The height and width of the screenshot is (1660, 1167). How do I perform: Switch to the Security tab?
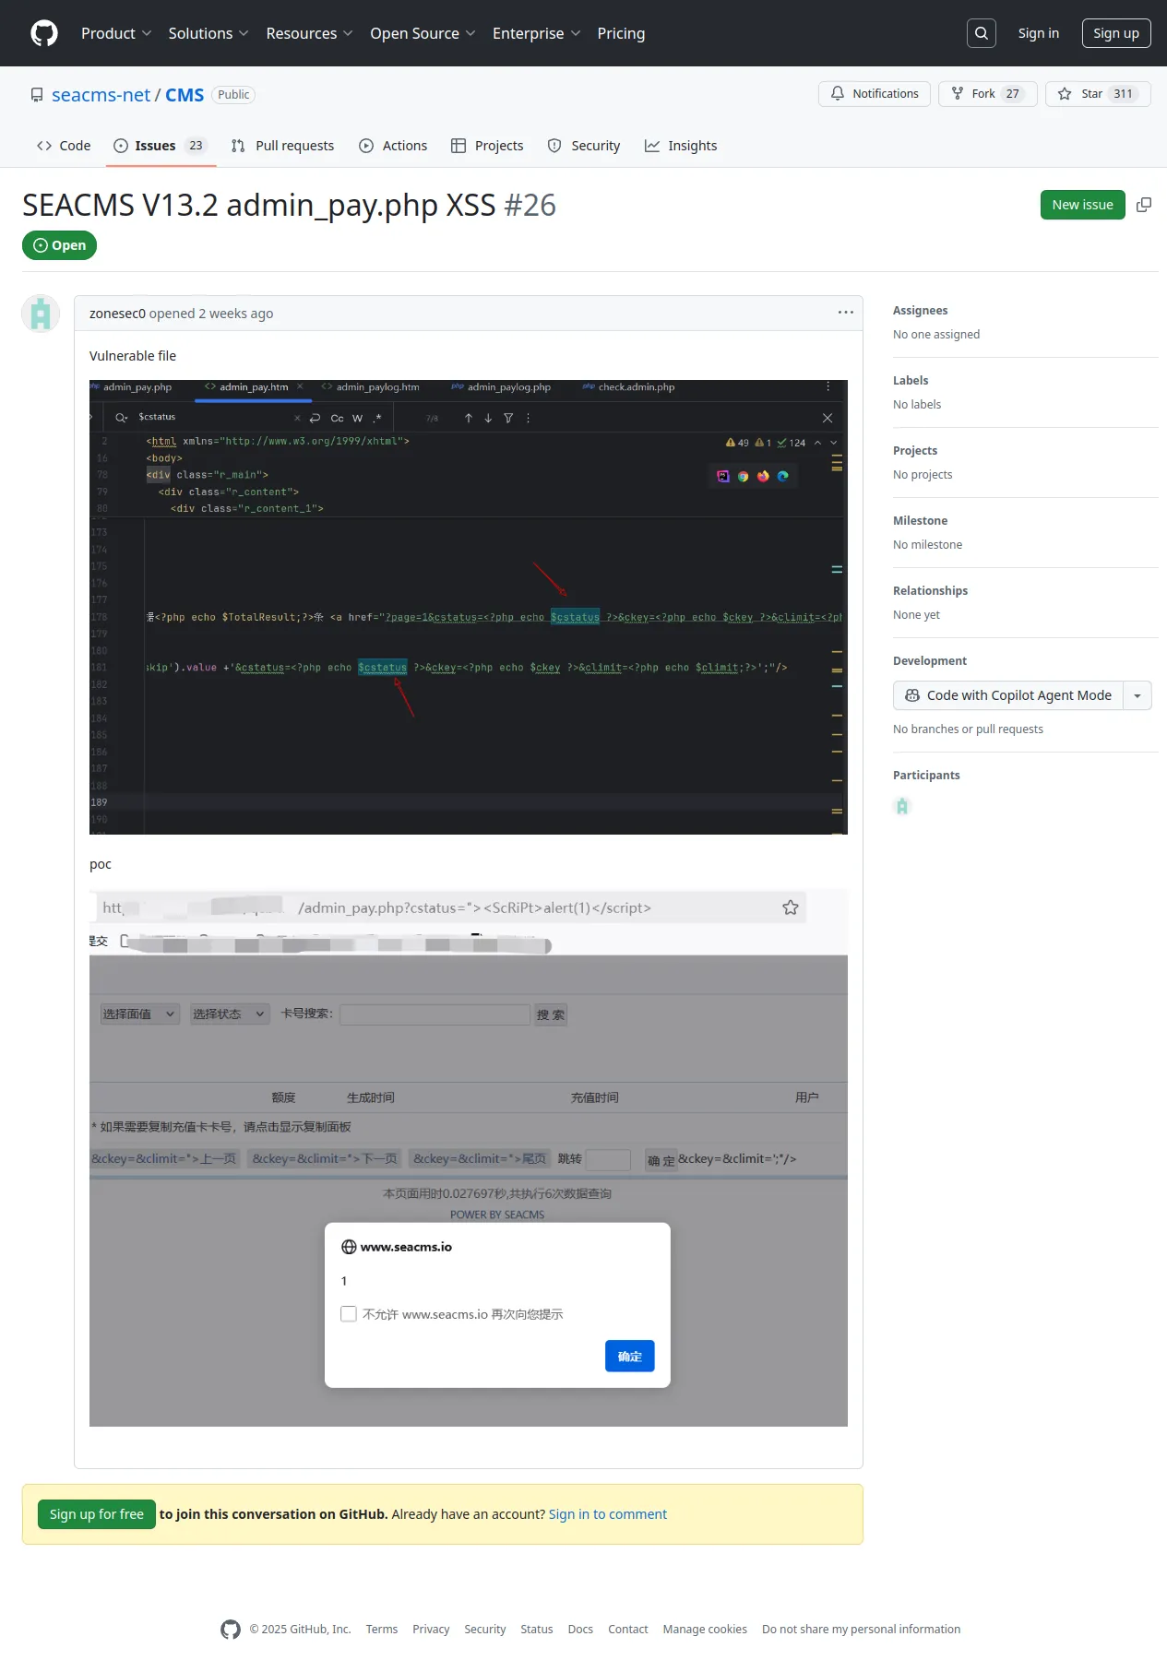pyautogui.click(x=584, y=146)
